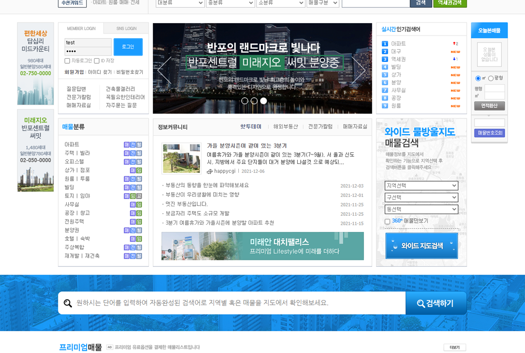Screen dimensions: 525x353
Task: Open the 해외부동산 community tab
Action: (x=285, y=127)
